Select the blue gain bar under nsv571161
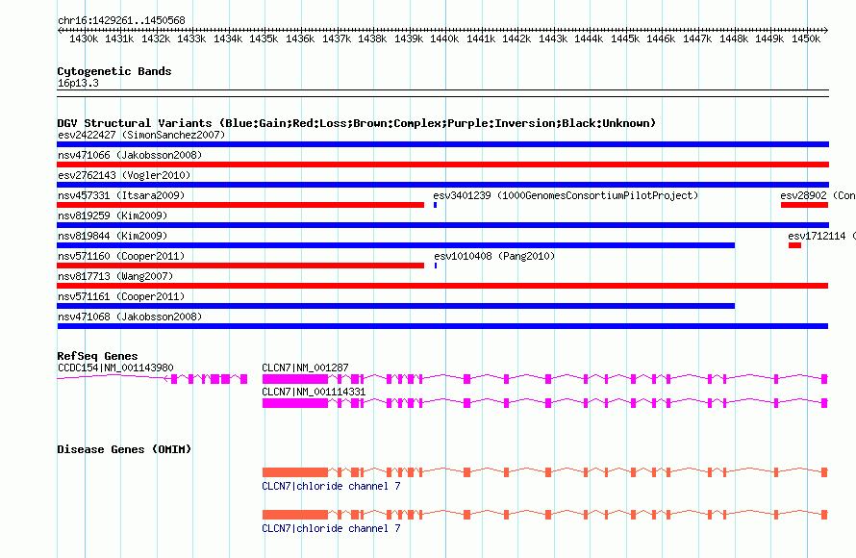 396,306
